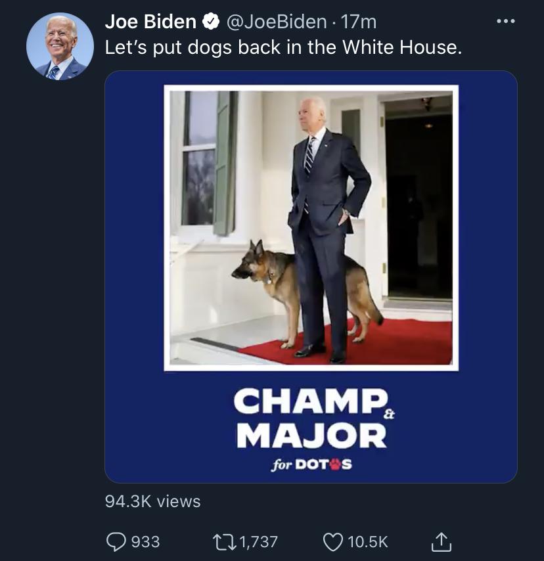The image size is (544, 561).
Task: Click the blue verified badge
Action: pyautogui.click(x=210, y=22)
